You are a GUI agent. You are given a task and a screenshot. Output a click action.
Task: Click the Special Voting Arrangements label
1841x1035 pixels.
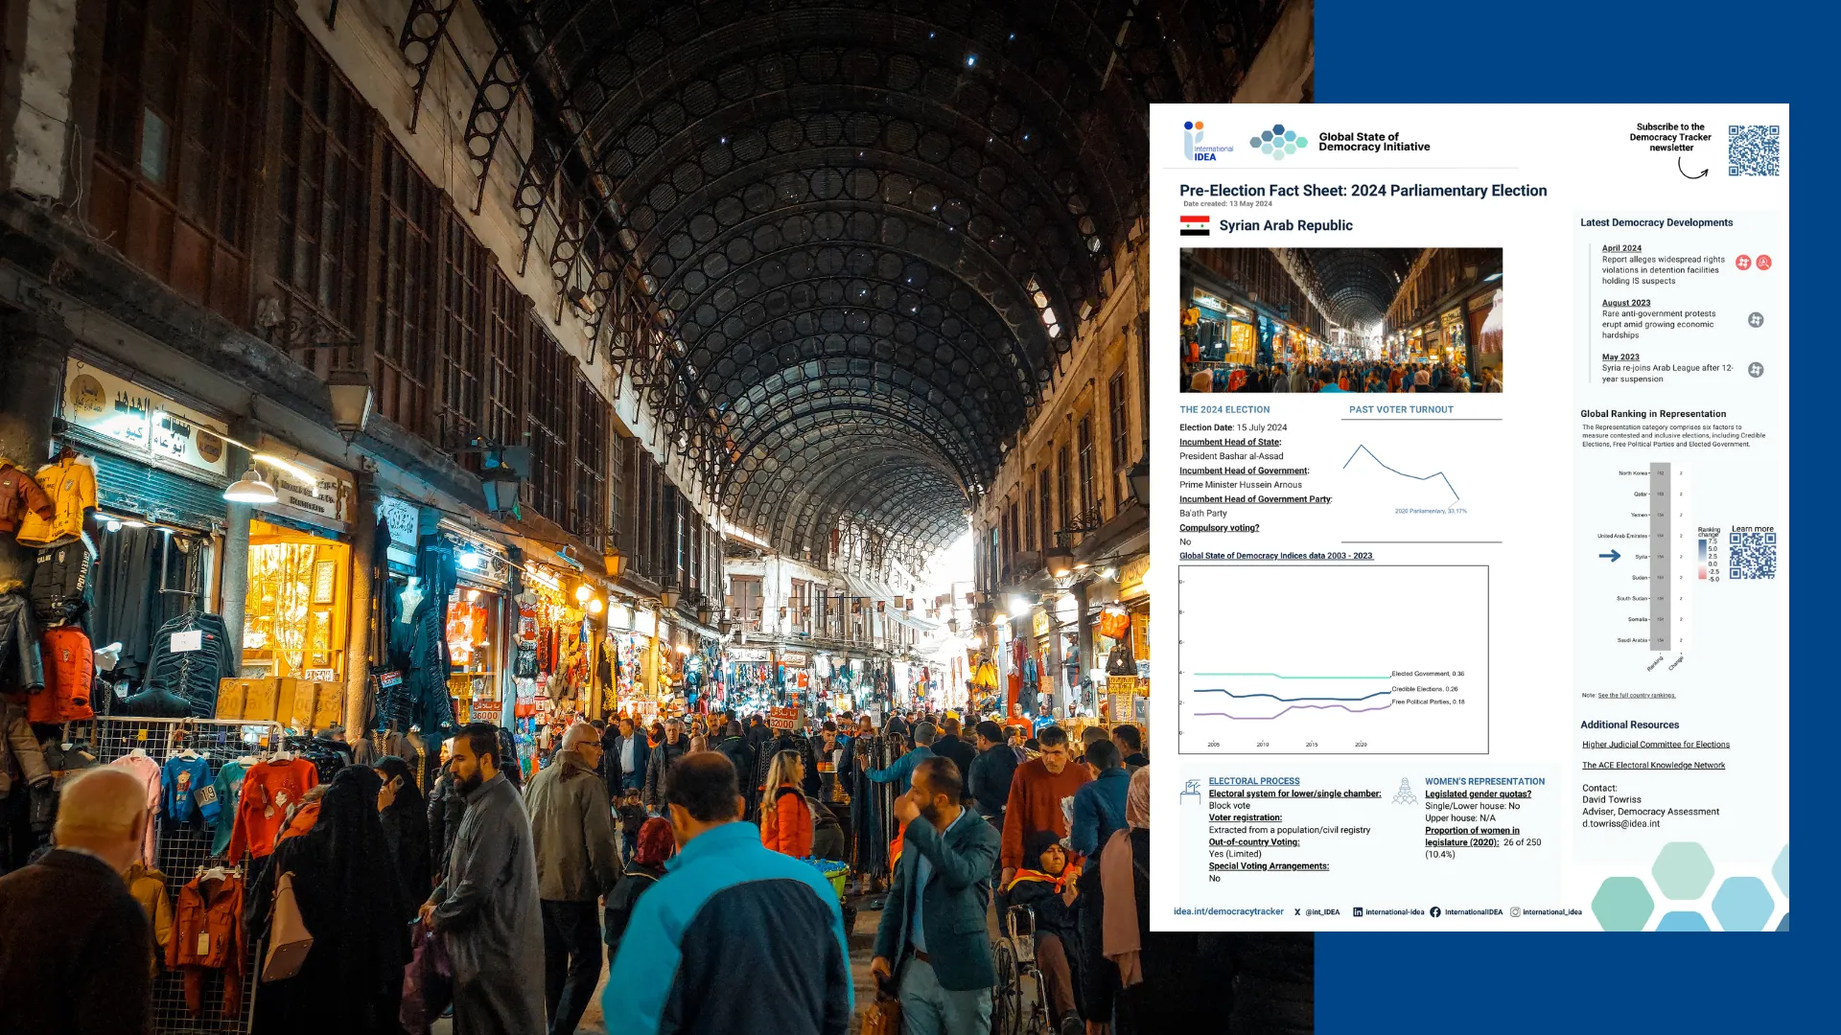[x=1269, y=866]
